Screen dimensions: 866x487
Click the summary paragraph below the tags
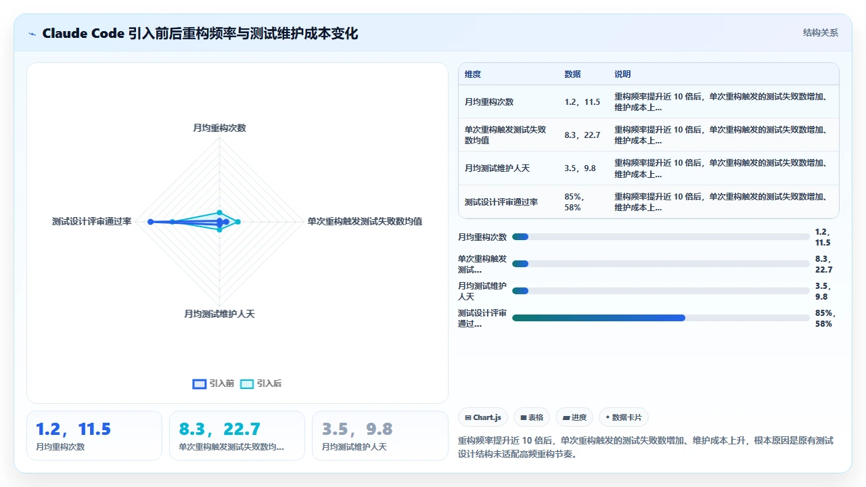click(645, 447)
